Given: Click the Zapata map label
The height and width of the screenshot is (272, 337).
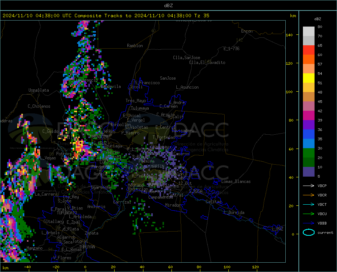Looking at the screenshot, I should (92, 233).
